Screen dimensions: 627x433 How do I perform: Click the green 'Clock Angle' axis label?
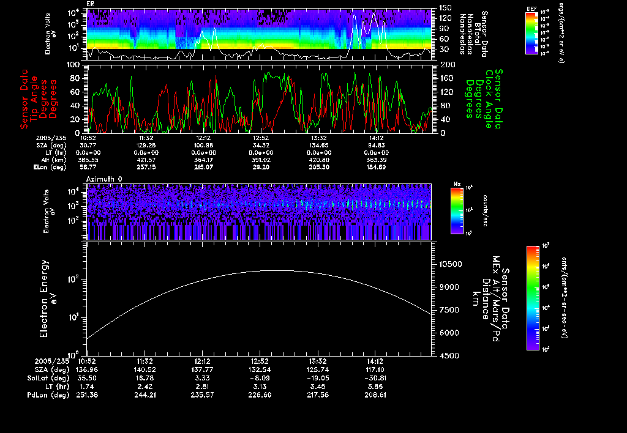coord(488,99)
